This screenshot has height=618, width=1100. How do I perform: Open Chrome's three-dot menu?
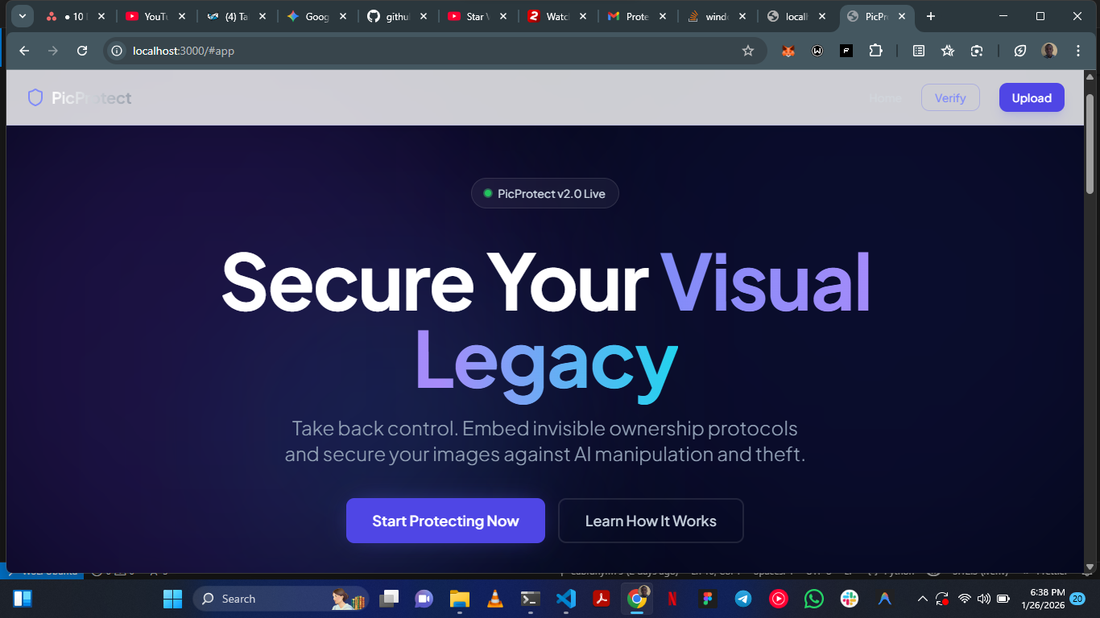(x=1078, y=51)
